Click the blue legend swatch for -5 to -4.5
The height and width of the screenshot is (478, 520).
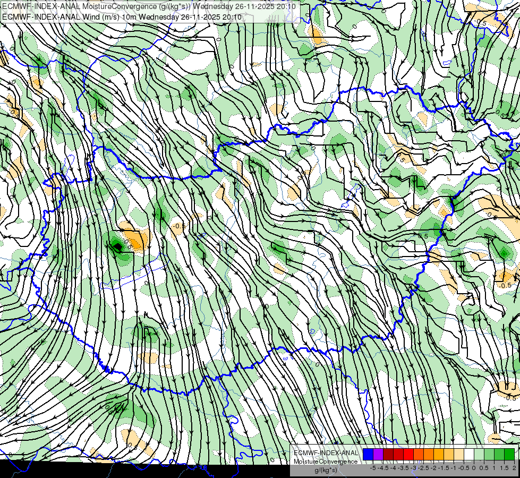point(368,454)
